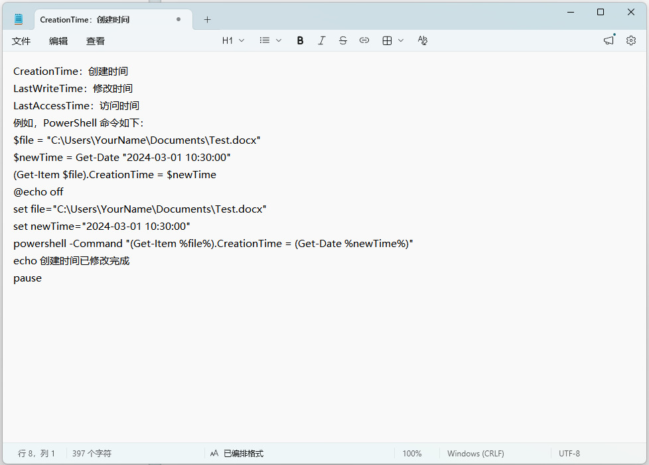649x465 pixels.
Task: Click the '(Get-Item $file).CreationTime' line
Action: point(115,175)
